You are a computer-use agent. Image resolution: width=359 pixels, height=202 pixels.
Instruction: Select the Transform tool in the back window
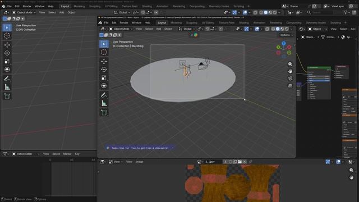[7, 69]
